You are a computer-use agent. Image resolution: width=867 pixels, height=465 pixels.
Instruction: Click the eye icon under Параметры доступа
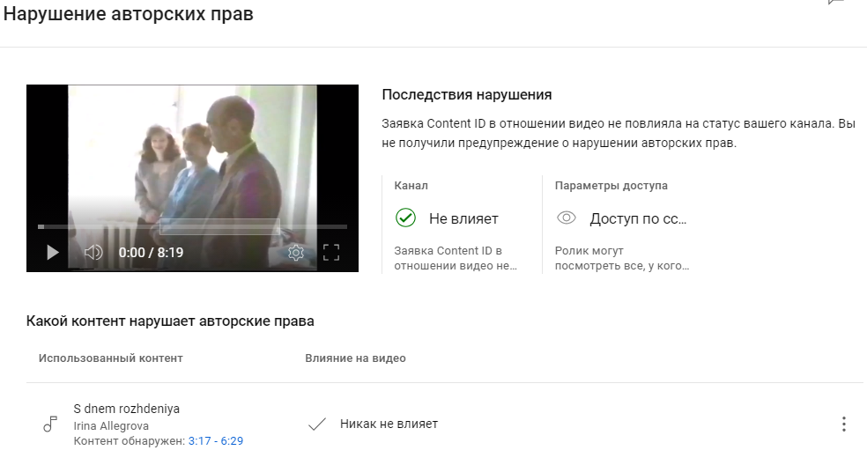[567, 218]
